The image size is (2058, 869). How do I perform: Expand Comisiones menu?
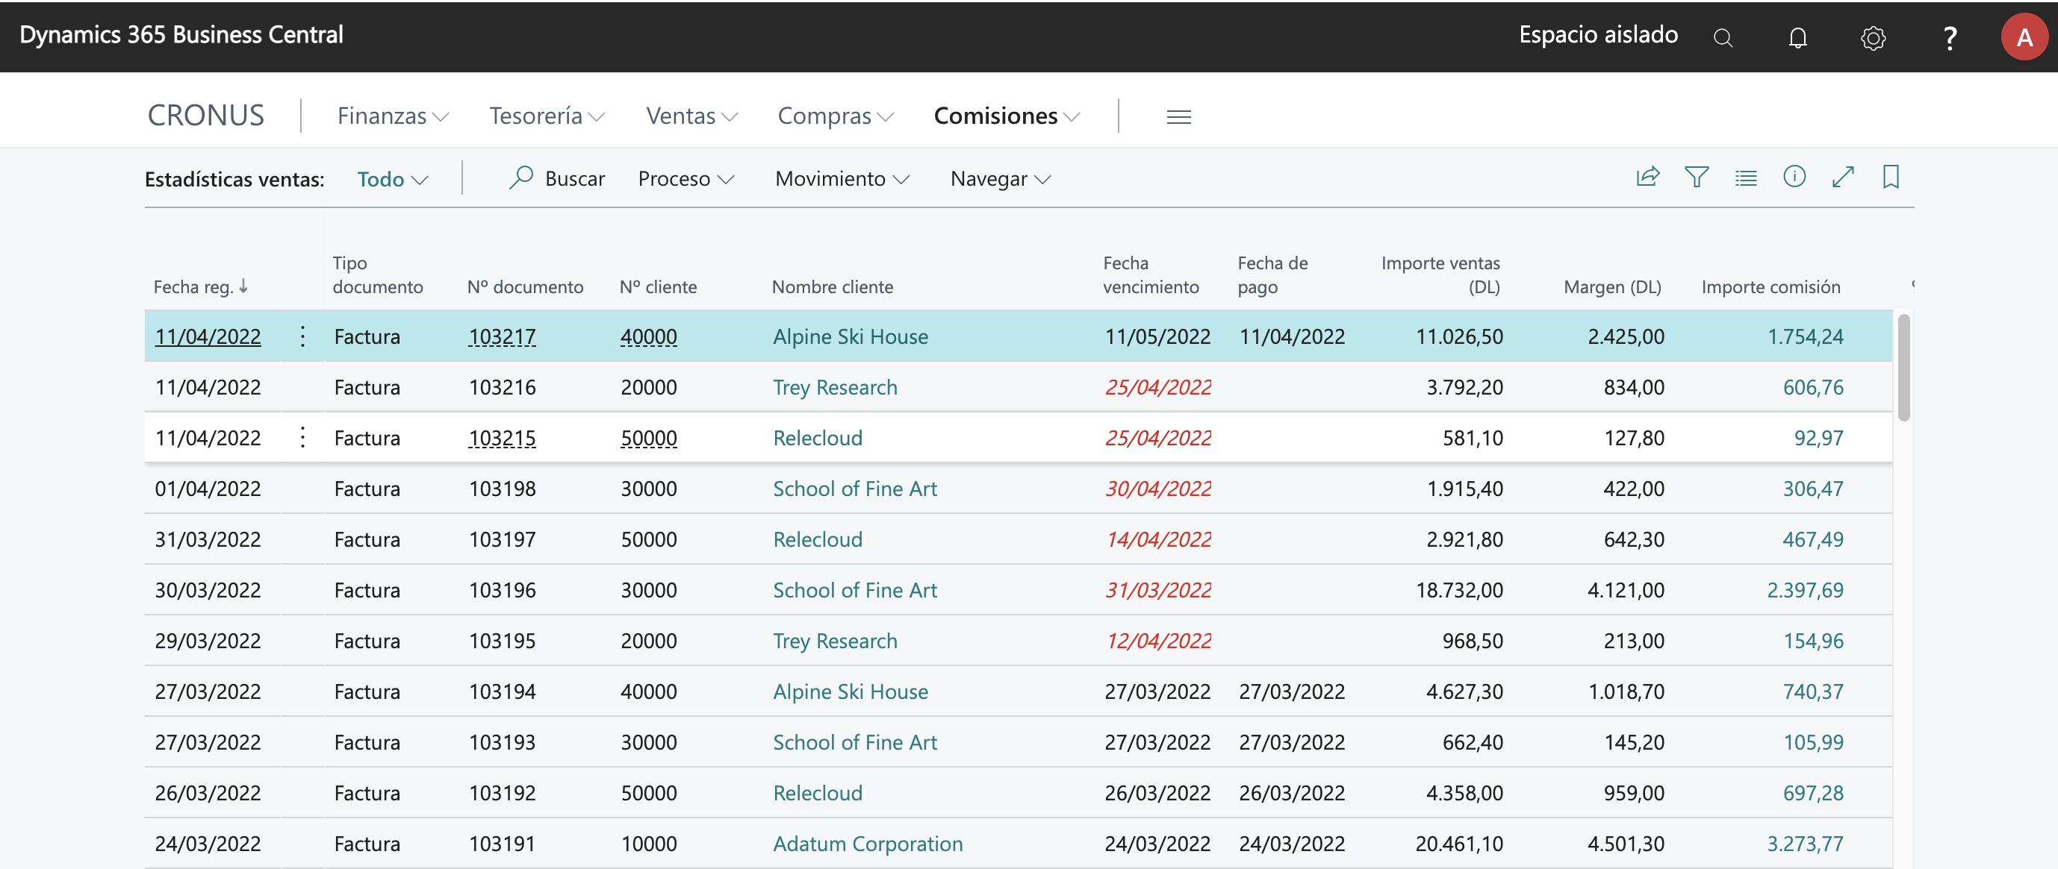tap(1006, 116)
